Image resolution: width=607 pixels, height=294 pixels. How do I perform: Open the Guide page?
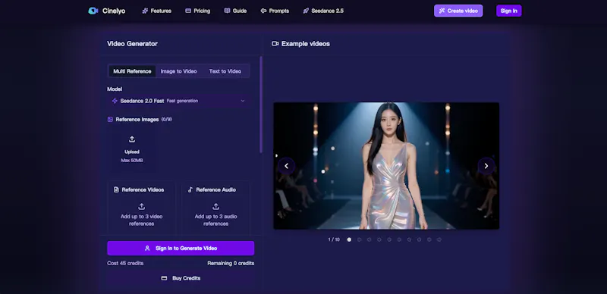pos(235,11)
